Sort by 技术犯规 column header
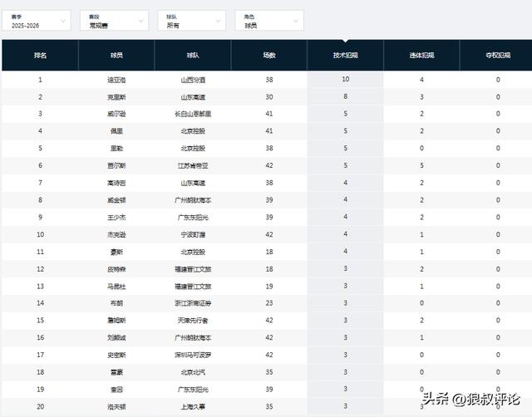532x417 pixels. pyautogui.click(x=346, y=56)
